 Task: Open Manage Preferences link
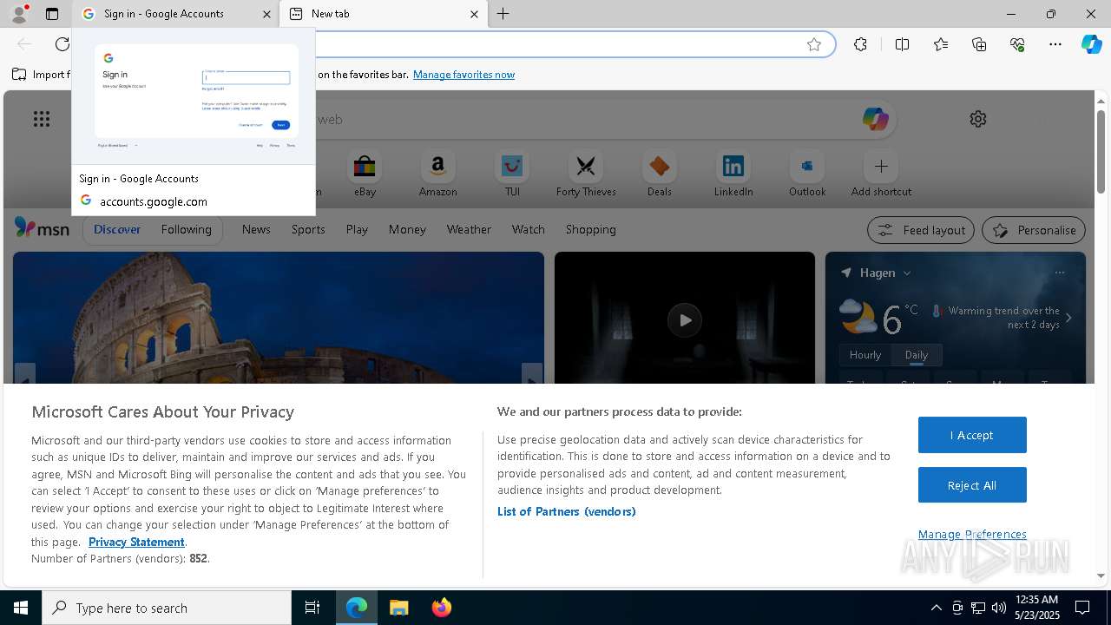(x=972, y=534)
